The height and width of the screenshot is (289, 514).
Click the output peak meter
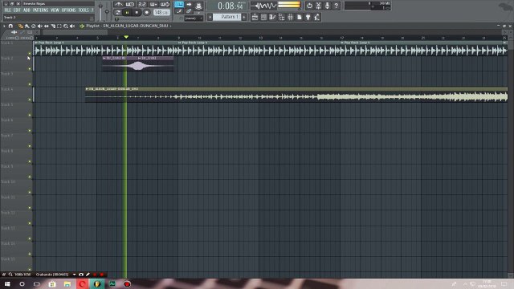tap(289, 5)
